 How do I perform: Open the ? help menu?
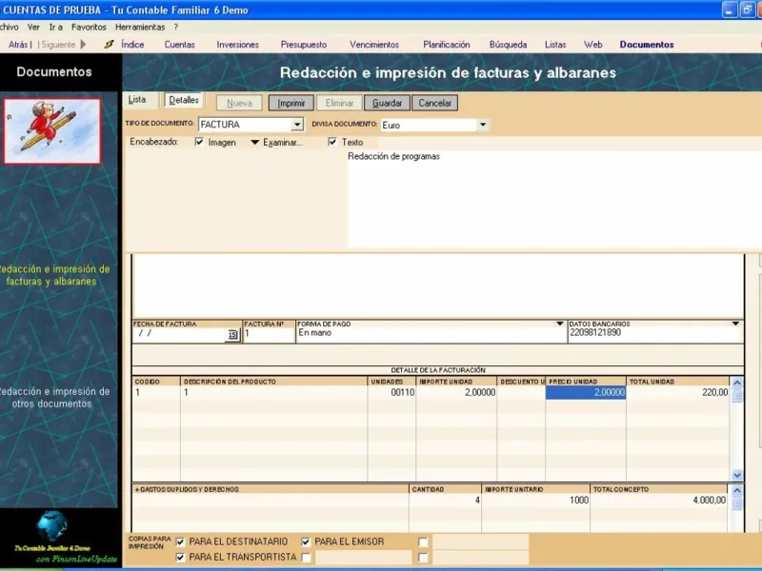176,28
